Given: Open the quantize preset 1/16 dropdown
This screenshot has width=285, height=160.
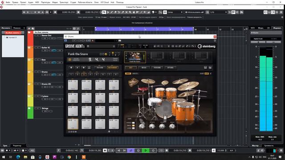Looking at the screenshot, I should [x=219, y=12].
